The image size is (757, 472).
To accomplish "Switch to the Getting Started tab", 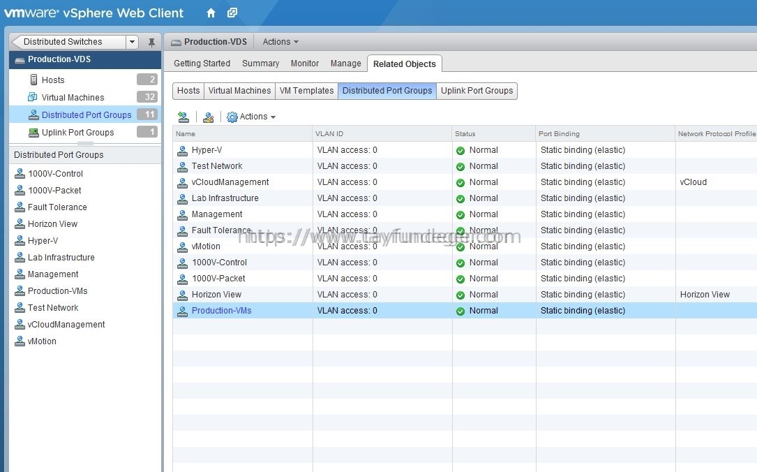I will point(202,64).
